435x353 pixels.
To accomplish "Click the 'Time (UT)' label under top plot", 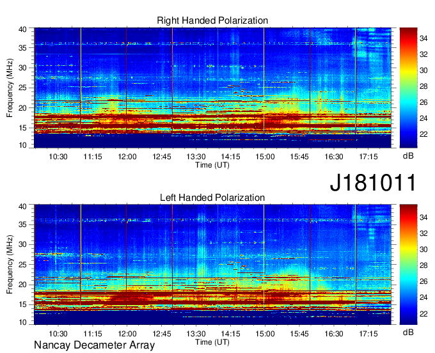I will (212, 165).
